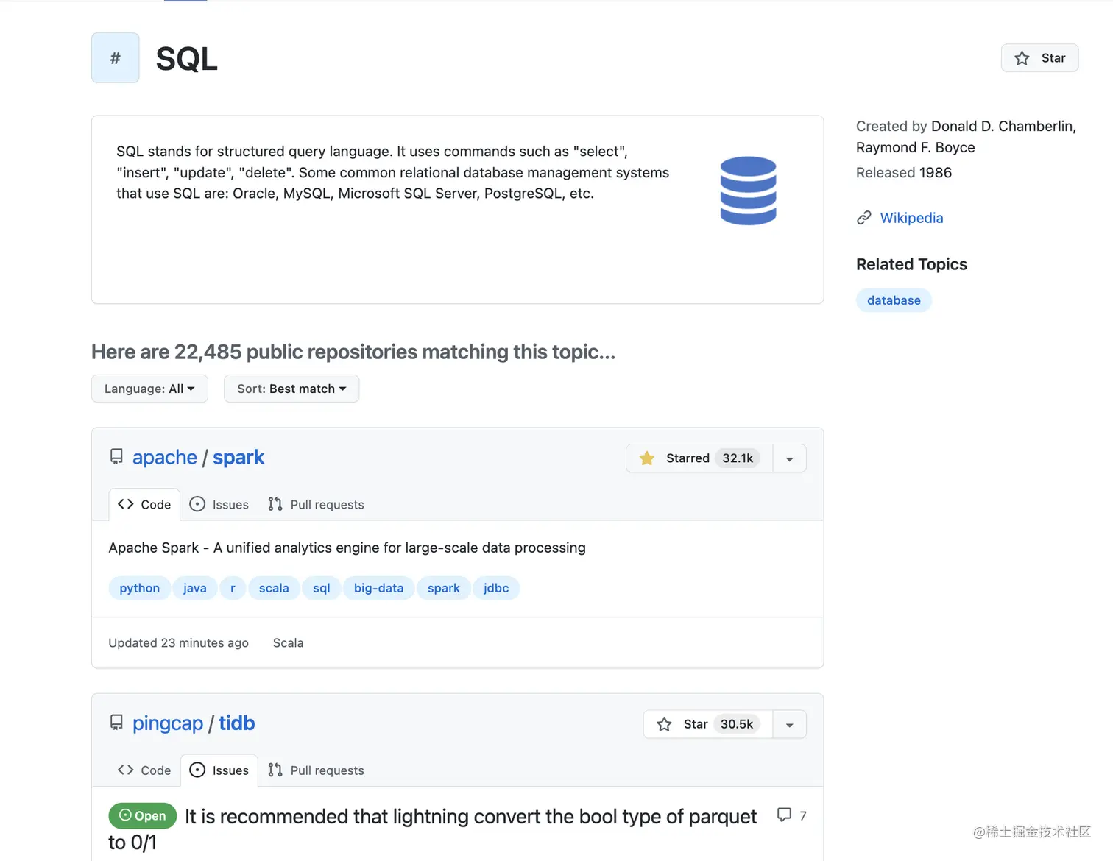Screen dimensions: 1113x861
Task: Open the Sort: Best match dropdown
Action: (x=291, y=389)
